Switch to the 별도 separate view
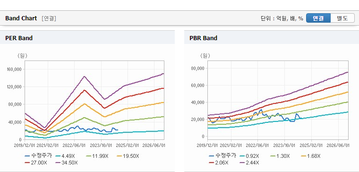Image resolution: width=359 pixels, height=172 pixels. (x=342, y=18)
